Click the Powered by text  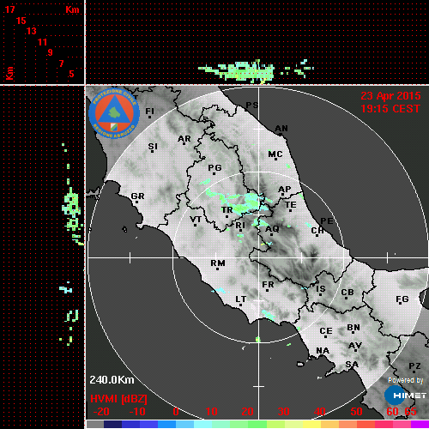point(406,380)
